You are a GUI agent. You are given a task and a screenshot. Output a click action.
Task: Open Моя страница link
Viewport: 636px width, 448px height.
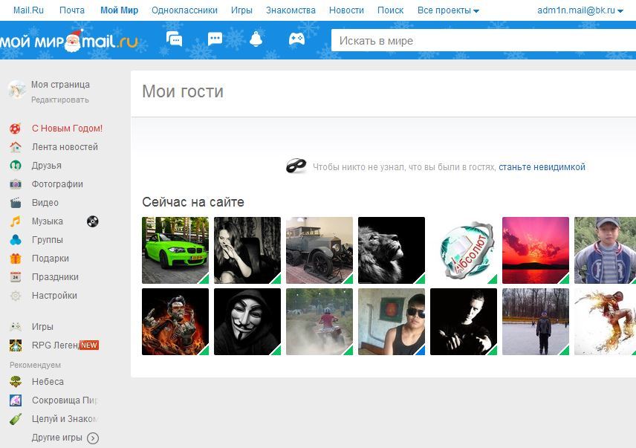60,85
